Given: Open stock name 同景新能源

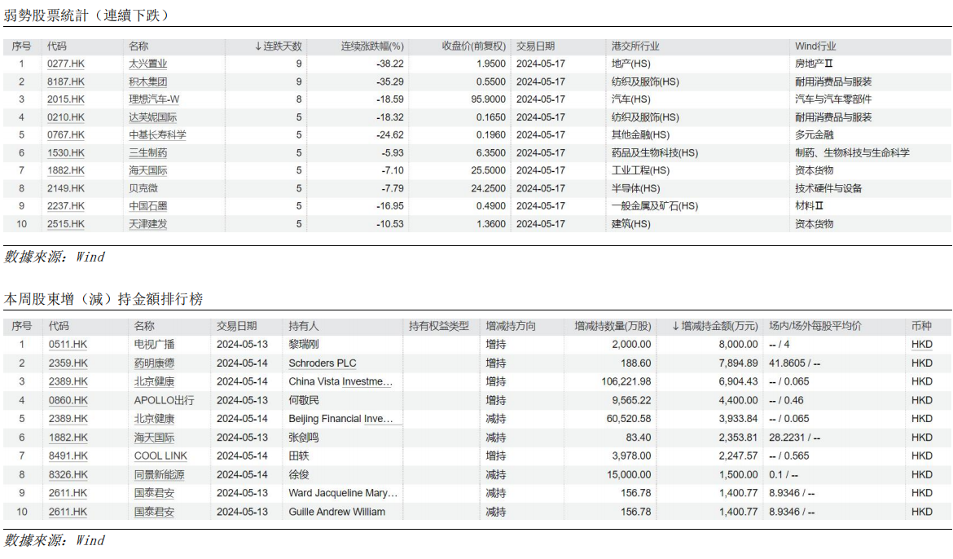Looking at the screenshot, I should tap(159, 474).
